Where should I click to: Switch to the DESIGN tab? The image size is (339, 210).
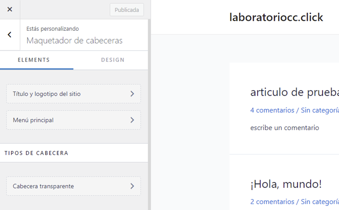coord(113,60)
